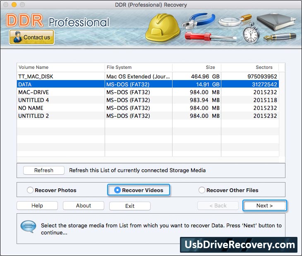
Task: Go back with the Back button
Action: pos(218,205)
